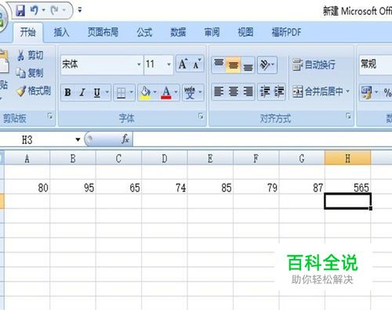
Task: Align text left
Action: click(x=219, y=92)
